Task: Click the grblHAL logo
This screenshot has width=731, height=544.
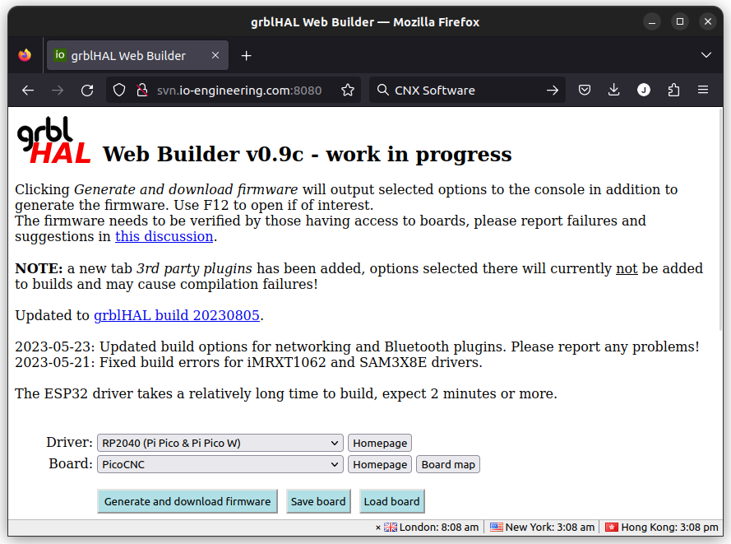Action: [x=53, y=140]
